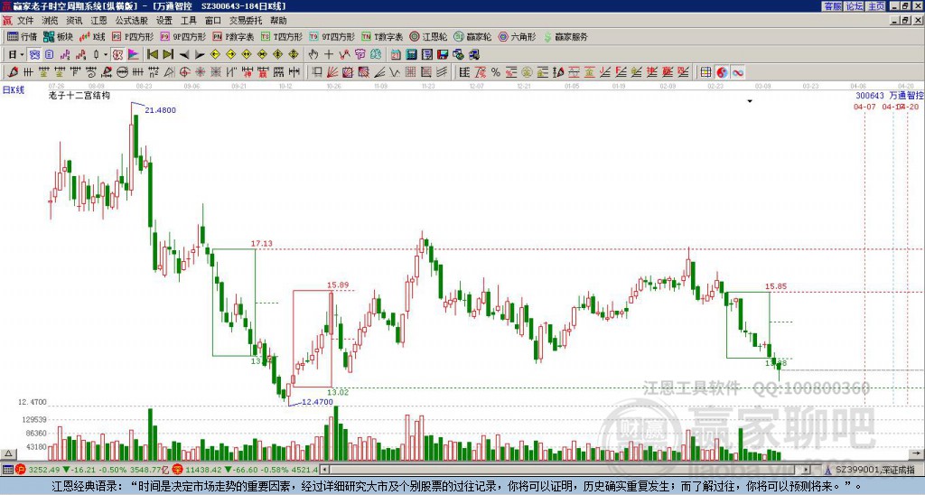
Task: Open the 江恩 menu
Action: click(x=98, y=21)
